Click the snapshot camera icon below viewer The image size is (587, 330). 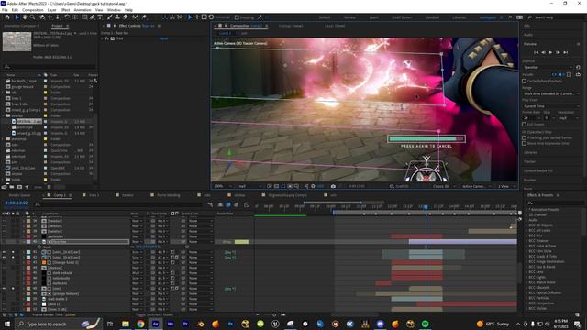pyautogui.click(x=333, y=186)
